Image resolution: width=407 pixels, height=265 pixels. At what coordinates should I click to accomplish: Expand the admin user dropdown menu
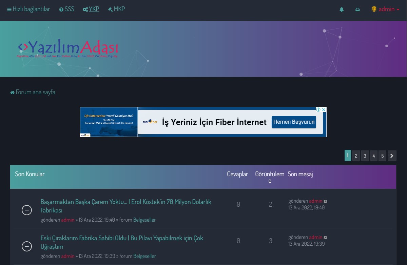tap(385, 9)
